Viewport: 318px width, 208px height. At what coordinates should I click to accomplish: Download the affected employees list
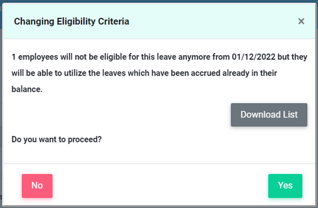click(269, 115)
